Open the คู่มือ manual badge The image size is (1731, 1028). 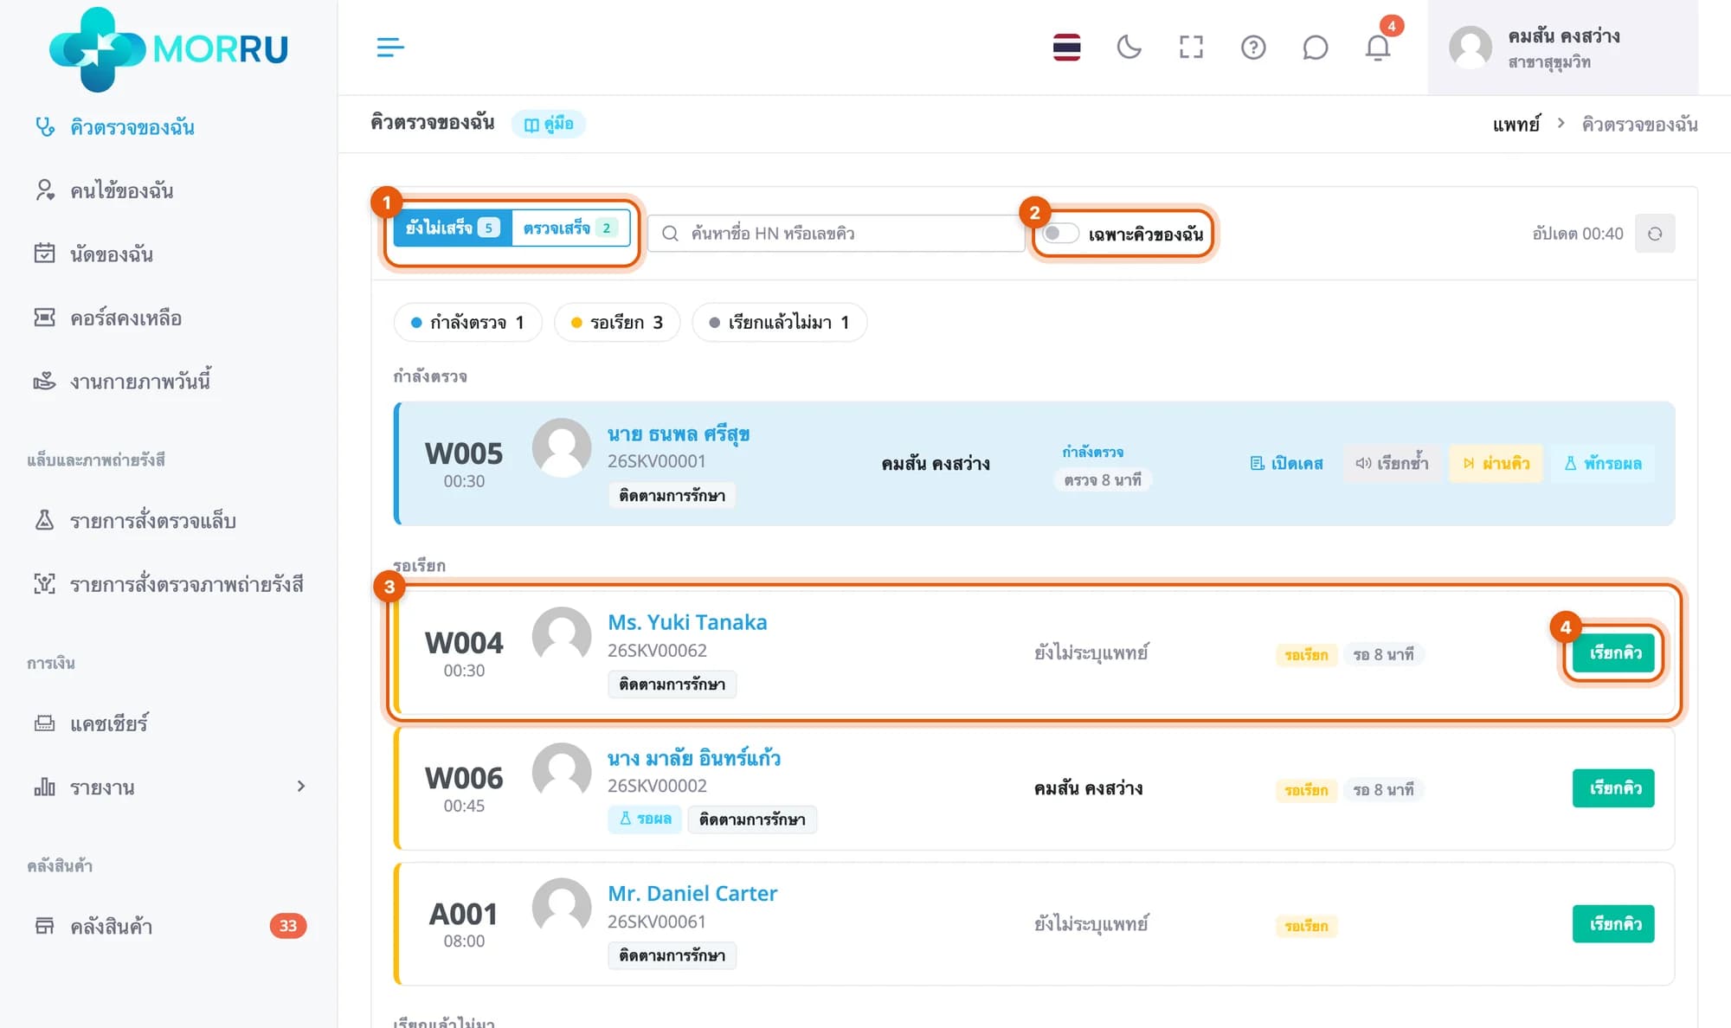tap(549, 124)
